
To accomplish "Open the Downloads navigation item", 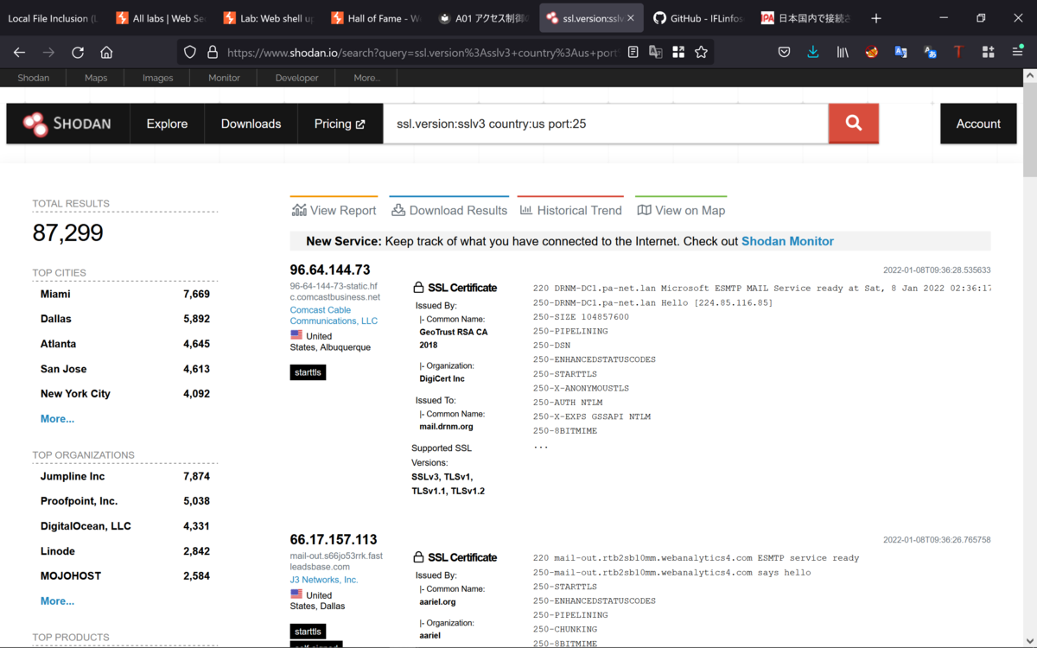I will [x=251, y=124].
